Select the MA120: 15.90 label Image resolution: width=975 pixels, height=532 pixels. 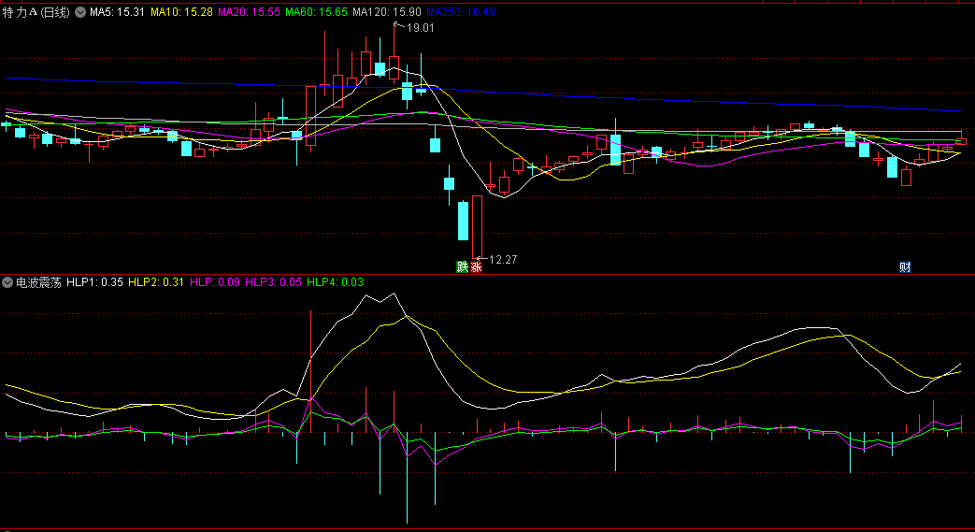387,12
